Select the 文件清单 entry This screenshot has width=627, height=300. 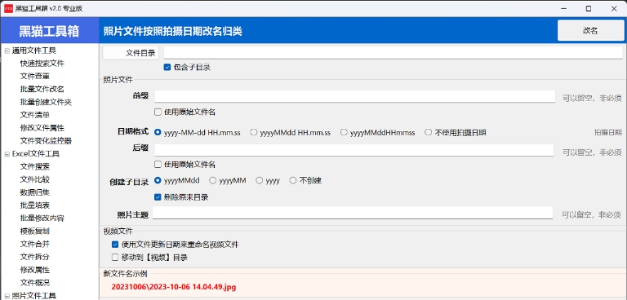coord(35,115)
